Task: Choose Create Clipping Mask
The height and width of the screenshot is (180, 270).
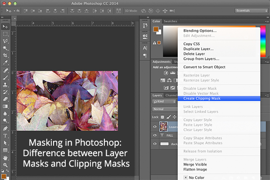Action: coord(219,99)
